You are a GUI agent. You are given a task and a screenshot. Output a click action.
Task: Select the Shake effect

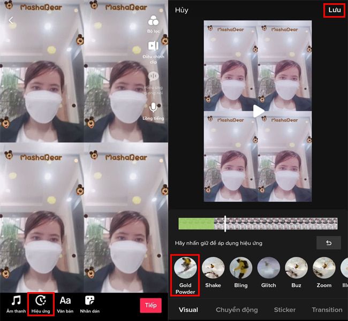pyautogui.click(x=213, y=268)
